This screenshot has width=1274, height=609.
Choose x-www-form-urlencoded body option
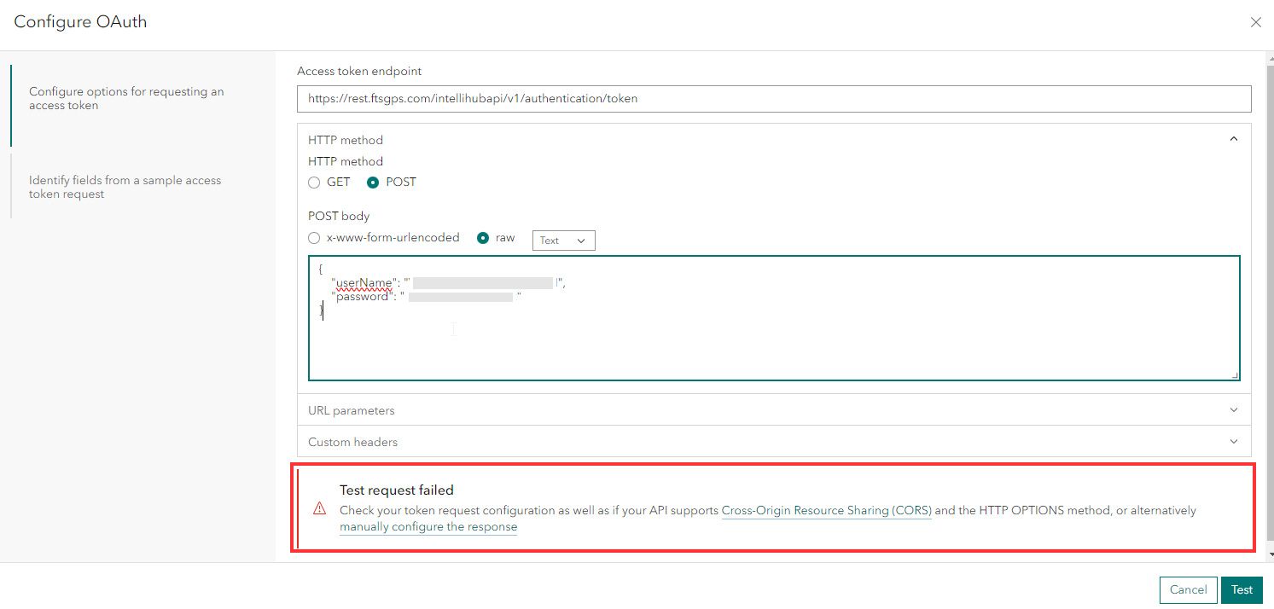(314, 238)
